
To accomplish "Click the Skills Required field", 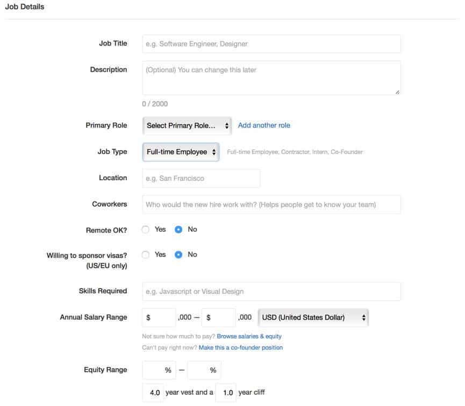I will tap(271, 291).
